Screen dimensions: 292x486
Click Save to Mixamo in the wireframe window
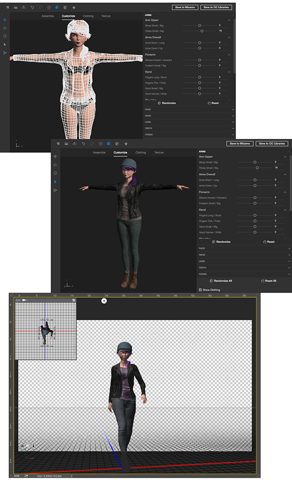(185, 7)
